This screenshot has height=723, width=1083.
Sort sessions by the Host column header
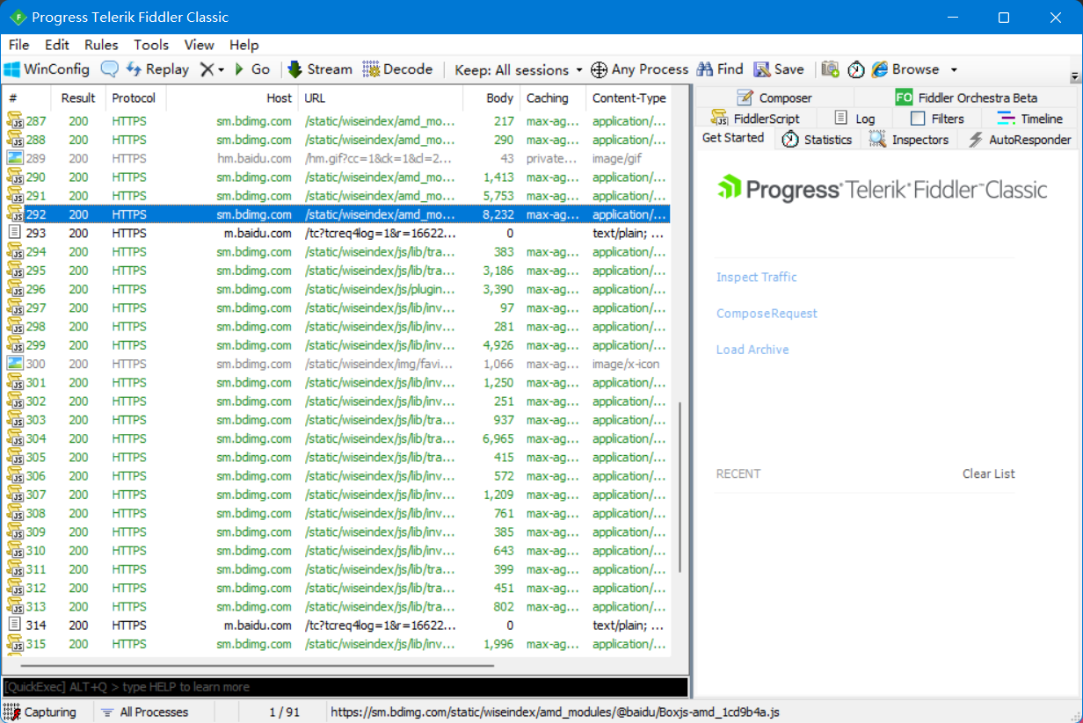coord(232,98)
